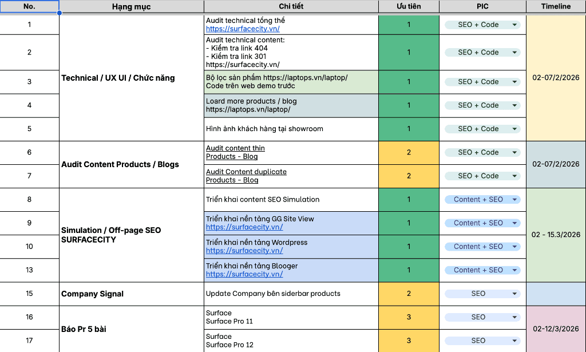This screenshot has height=352, width=586.
Task: Select row number 17 cell
Action: (30, 341)
